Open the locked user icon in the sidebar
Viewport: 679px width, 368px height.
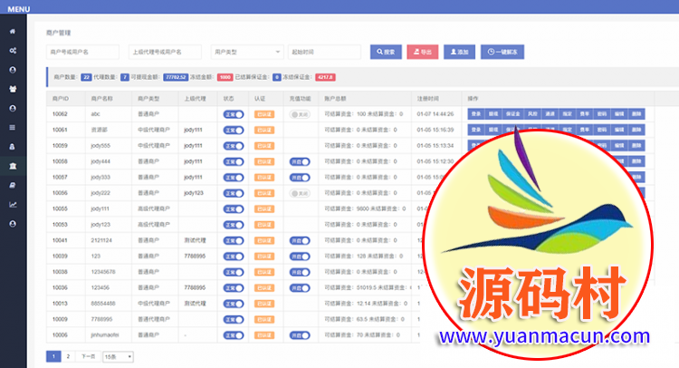13,147
